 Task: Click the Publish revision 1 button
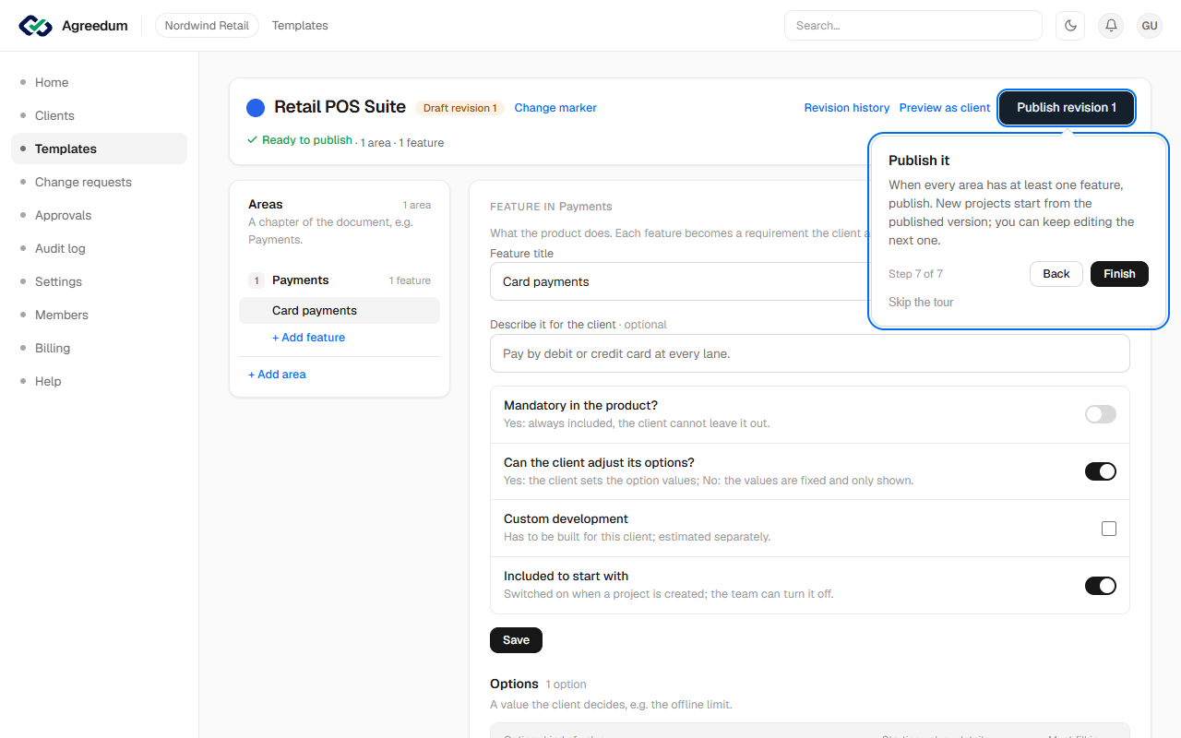coord(1067,108)
